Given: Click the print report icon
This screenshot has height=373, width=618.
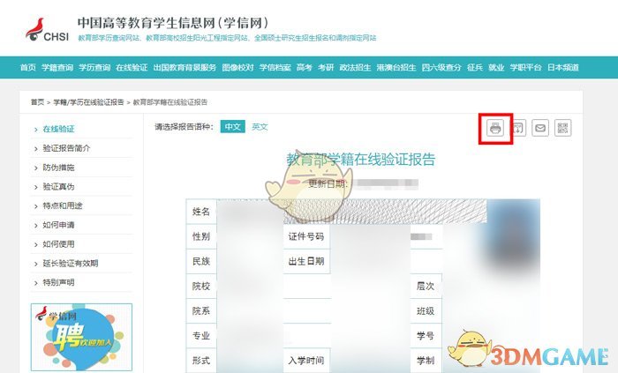Looking at the screenshot, I should pos(495,128).
